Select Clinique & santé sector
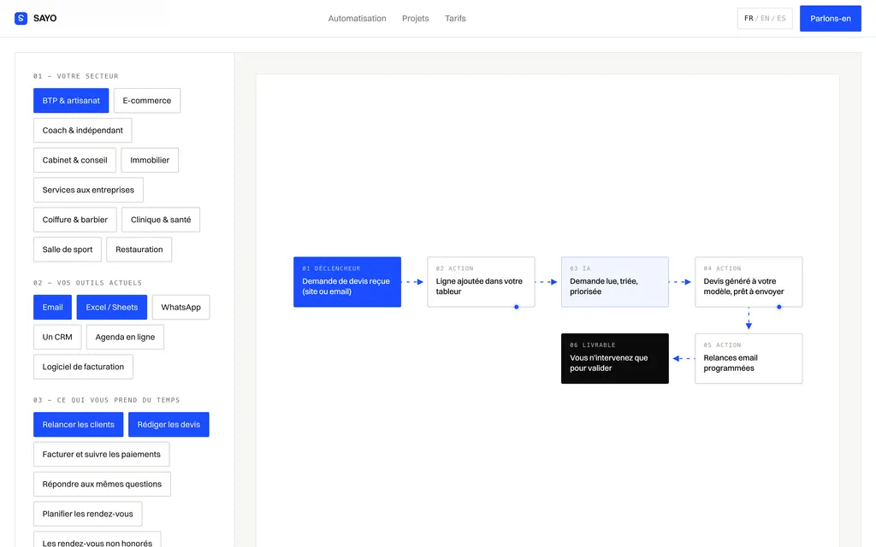The height and width of the screenshot is (547, 876). click(x=161, y=220)
